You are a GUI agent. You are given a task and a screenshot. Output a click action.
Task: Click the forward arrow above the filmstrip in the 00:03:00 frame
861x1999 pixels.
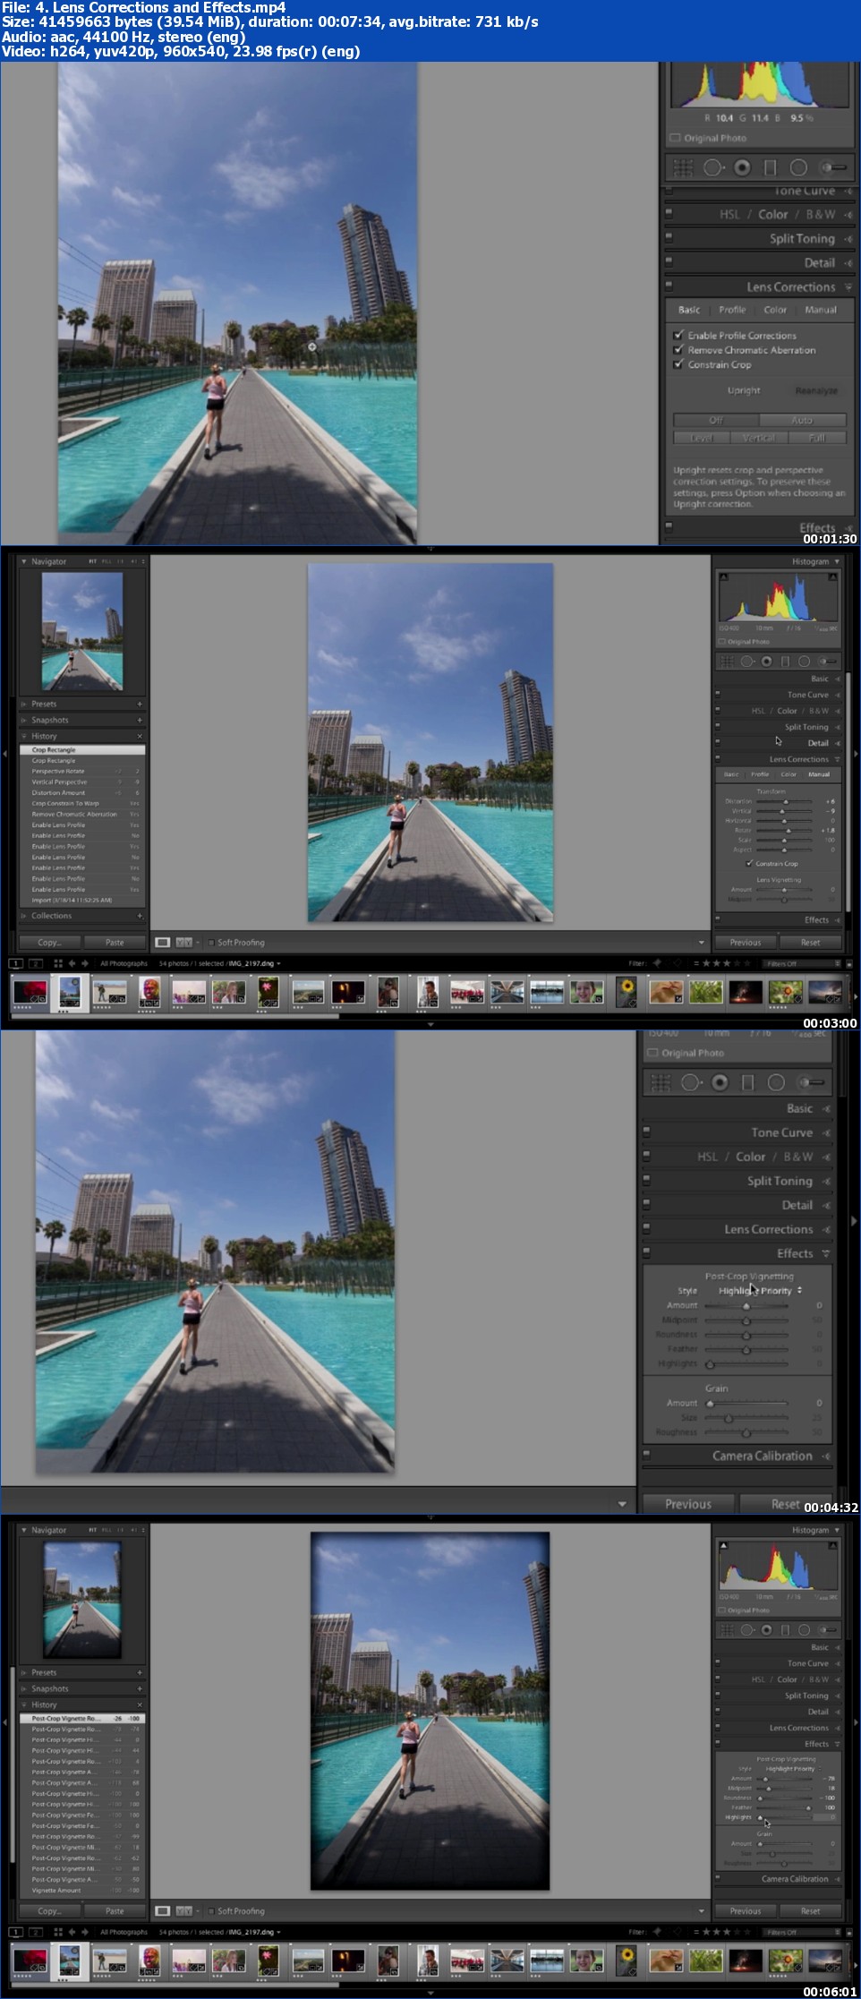[85, 963]
